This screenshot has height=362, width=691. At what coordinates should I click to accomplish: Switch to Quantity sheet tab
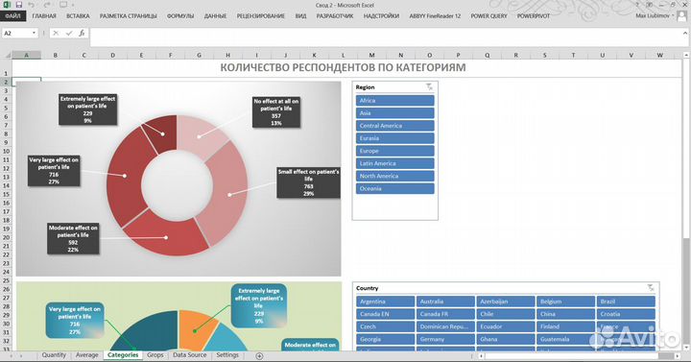[x=54, y=355]
